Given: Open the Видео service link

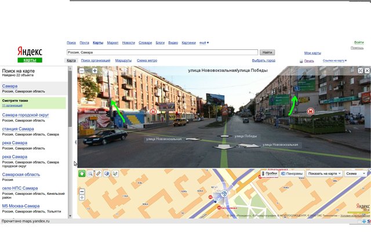Looking at the screenshot, I should coord(173,42).
